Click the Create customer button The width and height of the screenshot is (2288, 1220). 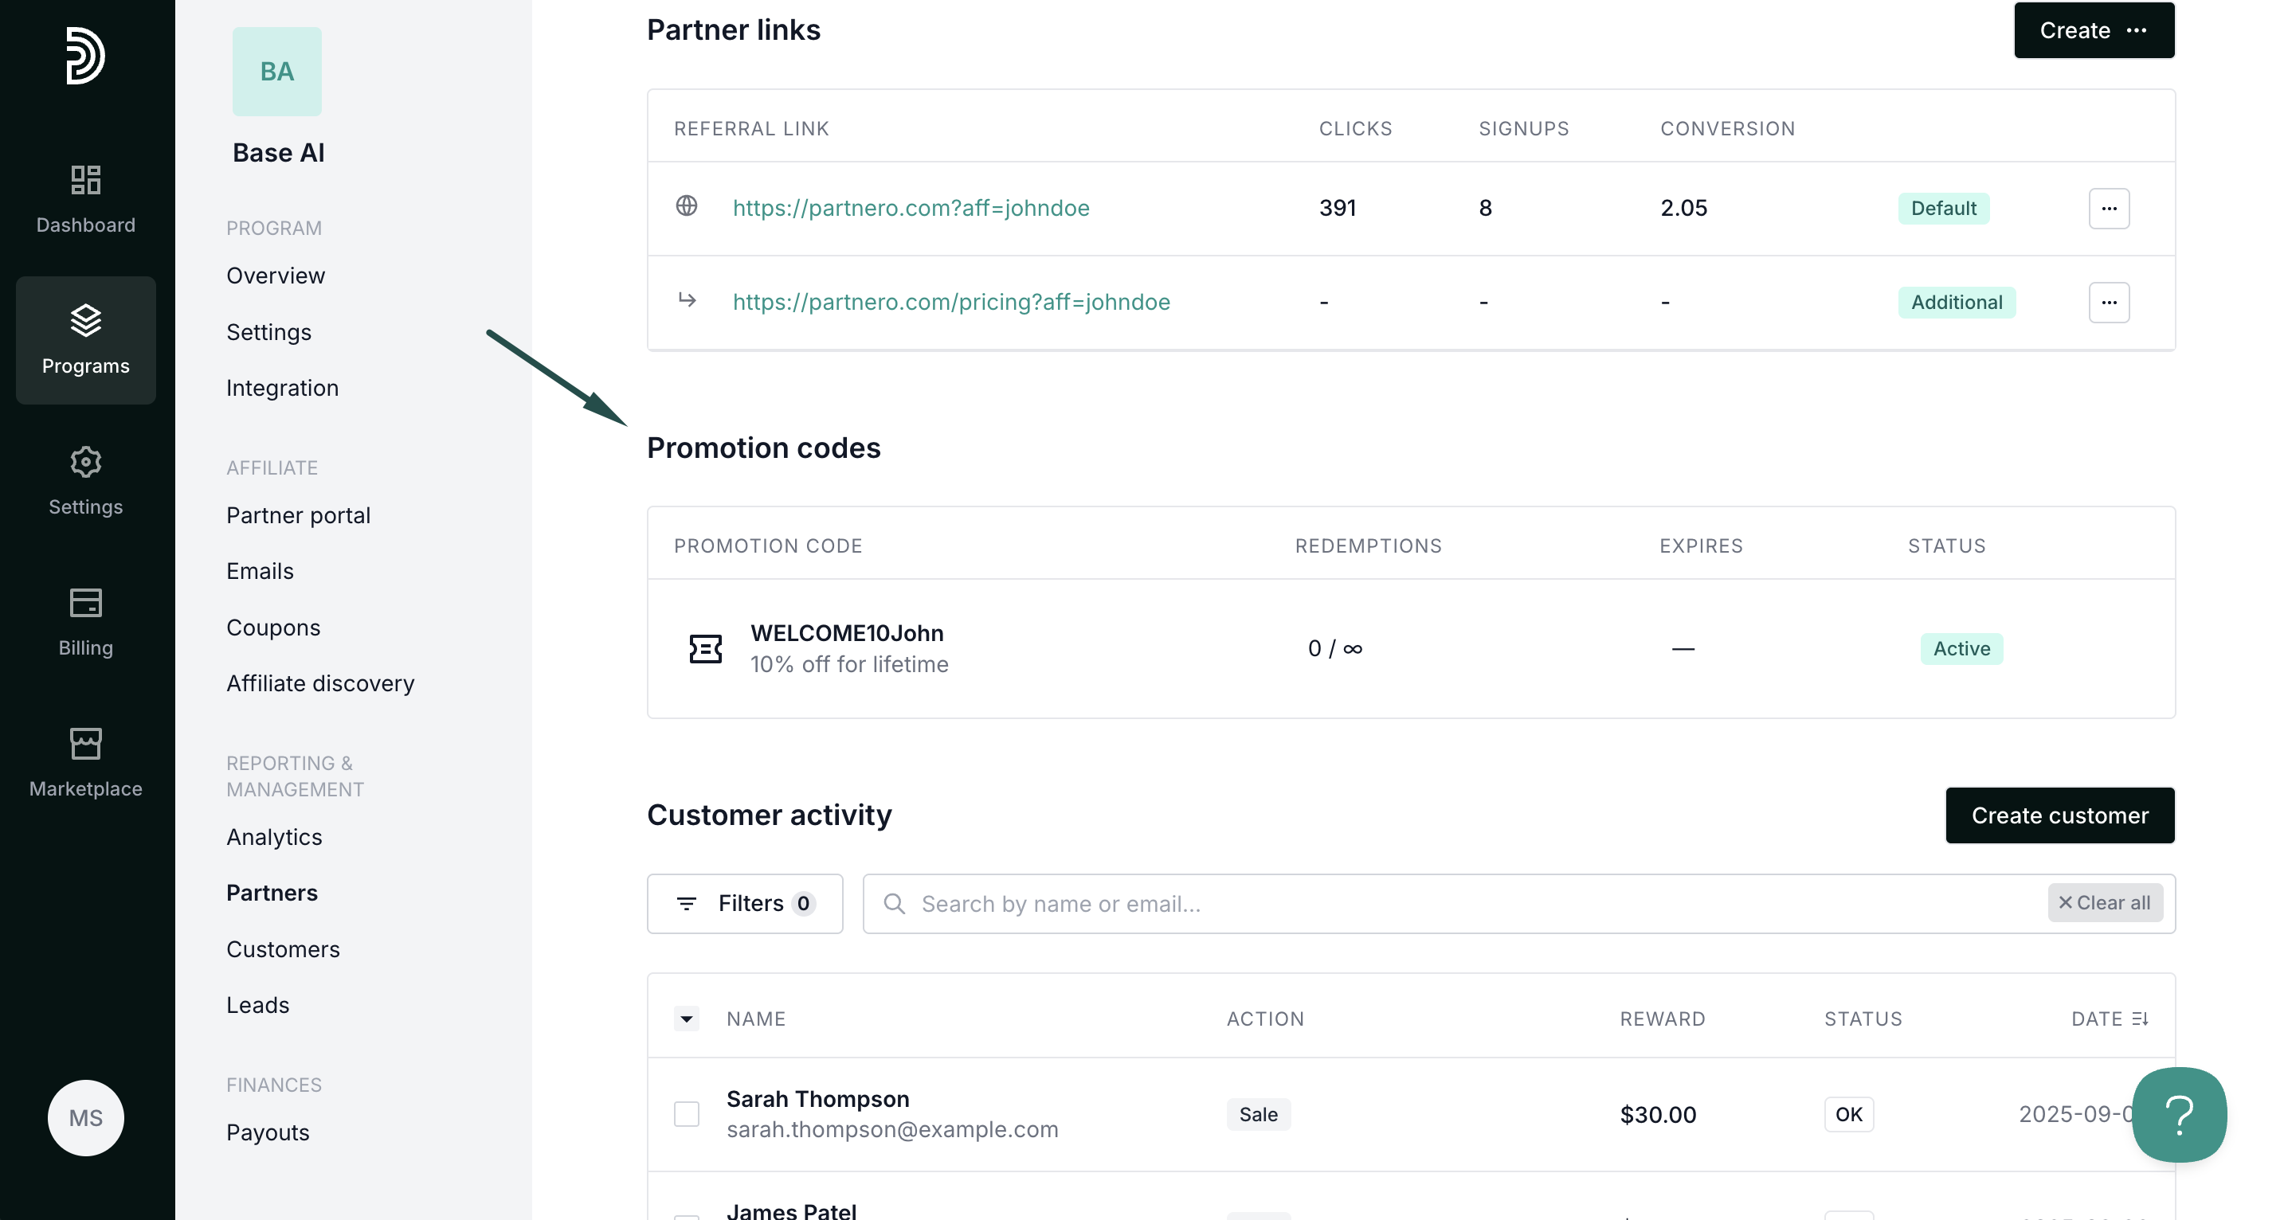(2059, 815)
